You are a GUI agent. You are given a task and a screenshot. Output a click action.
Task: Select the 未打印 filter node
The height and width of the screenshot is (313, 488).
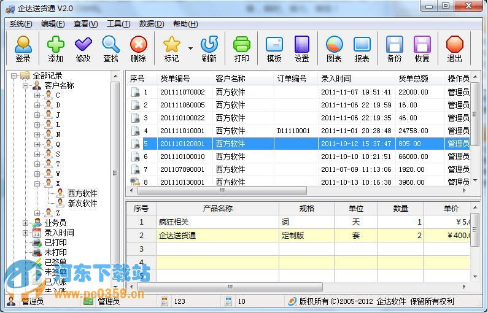55,252
